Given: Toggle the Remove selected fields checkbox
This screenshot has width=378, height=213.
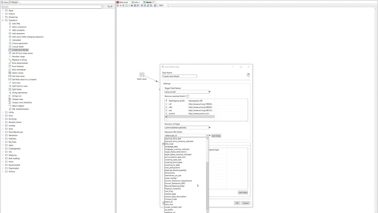Looking at the screenshot, I should pyautogui.click(x=188, y=96).
